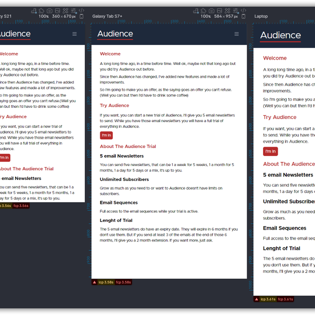Click the Laptop pane title
Viewport: 315px width, 315px height.
pyautogui.click(x=261, y=16)
